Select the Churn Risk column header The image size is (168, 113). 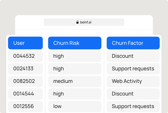[74, 43]
